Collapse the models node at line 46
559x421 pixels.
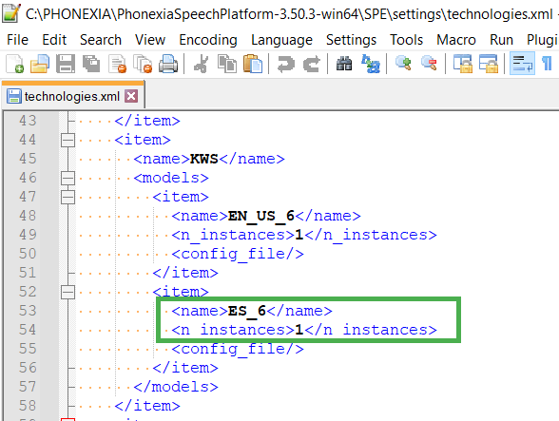[67, 178]
